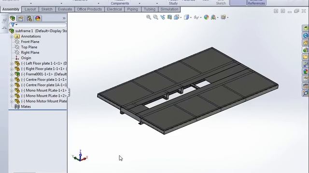Click the Hide/Show Items glasses icon
The image size is (309, 173).
pos(196,17)
